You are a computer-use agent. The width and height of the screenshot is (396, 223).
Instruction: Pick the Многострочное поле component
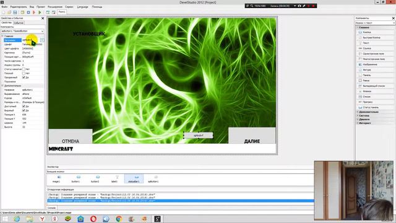pyautogui.click(x=376, y=59)
